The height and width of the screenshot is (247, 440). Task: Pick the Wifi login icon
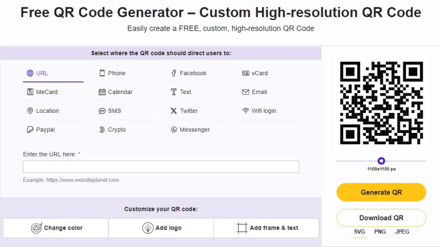click(x=246, y=111)
